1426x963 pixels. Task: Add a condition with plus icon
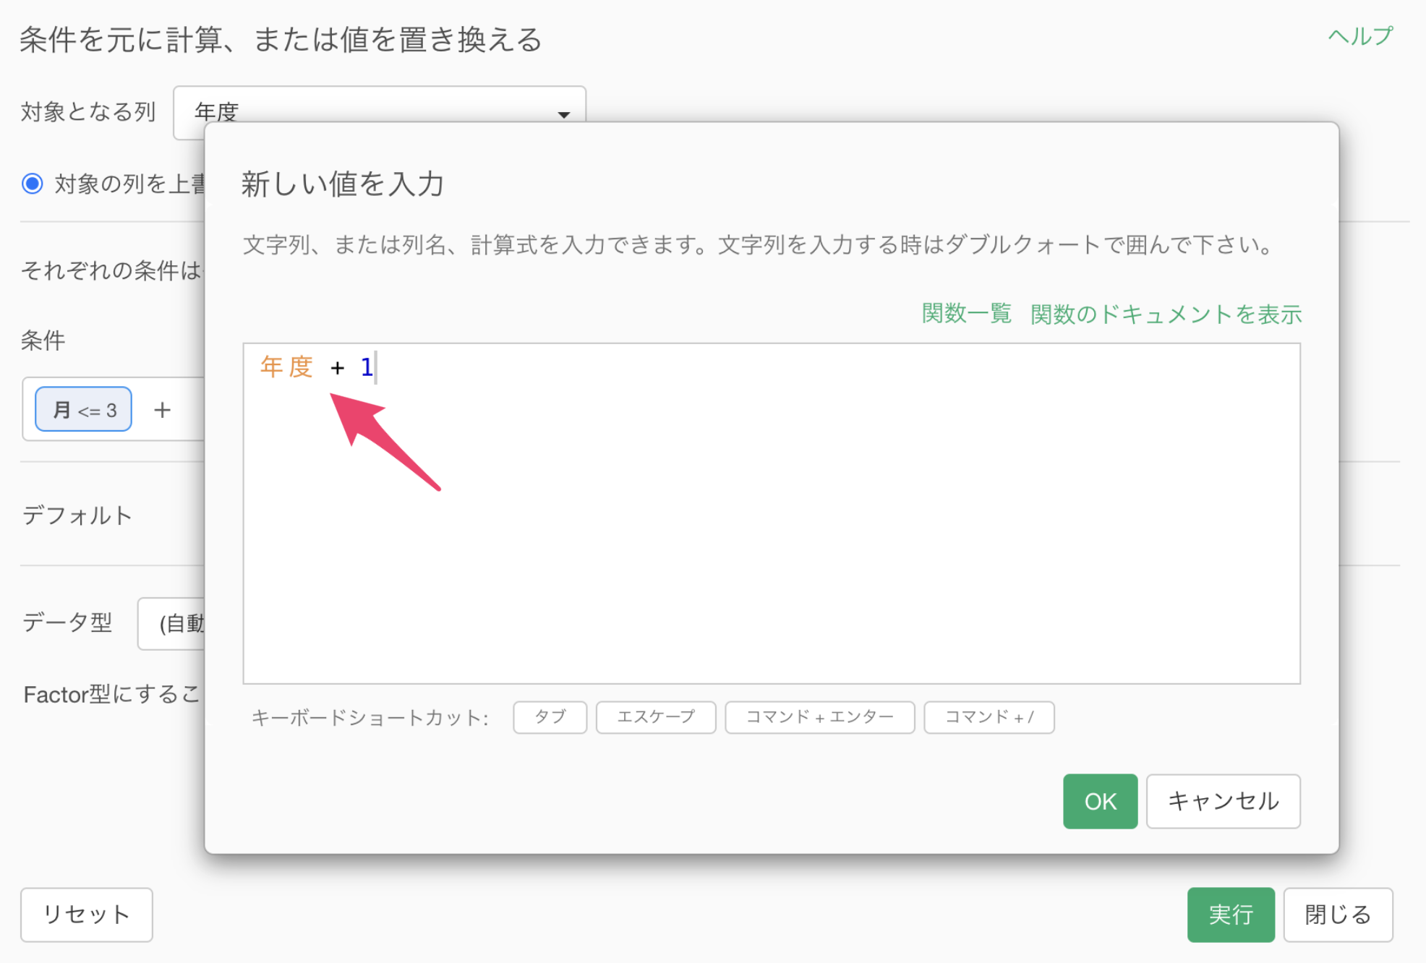coord(162,410)
